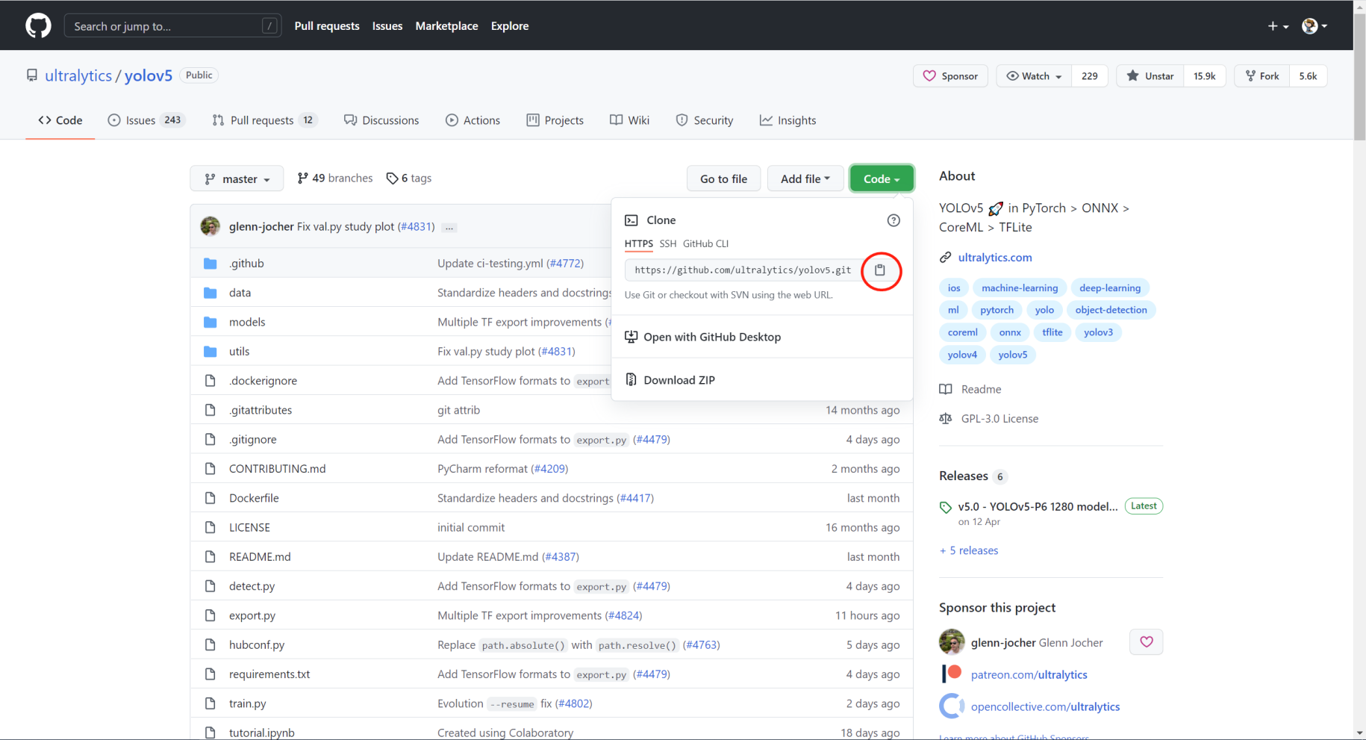Open the .github folder
The height and width of the screenshot is (740, 1366).
coord(247,264)
